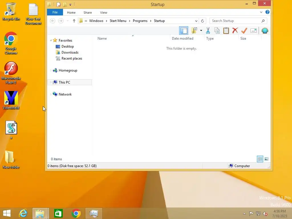Switch to the Share ribbon tab

point(88,13)
